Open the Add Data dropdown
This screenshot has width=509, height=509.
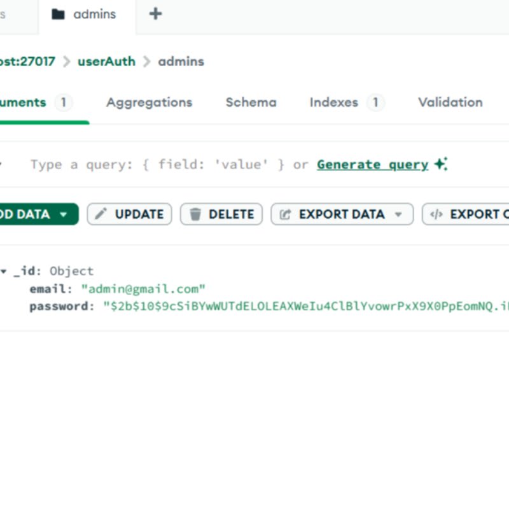[38, 214]
